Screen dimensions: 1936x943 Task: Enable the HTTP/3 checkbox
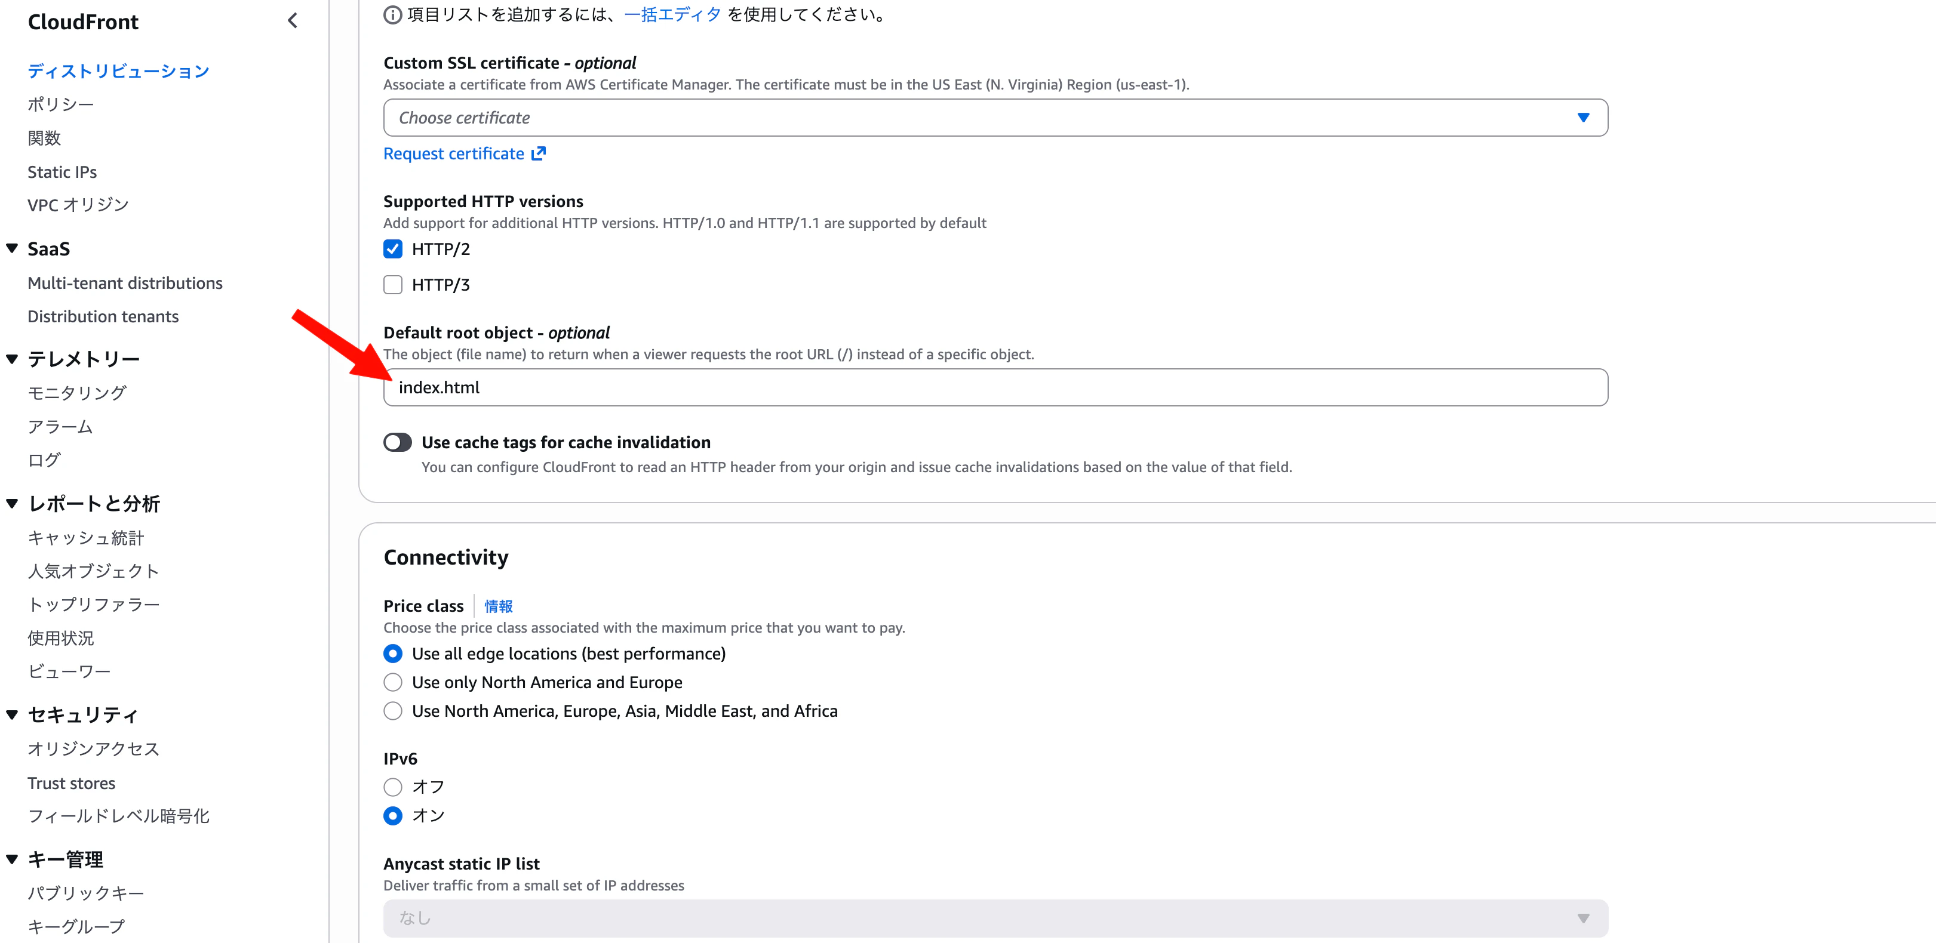[x=393, y=285]
